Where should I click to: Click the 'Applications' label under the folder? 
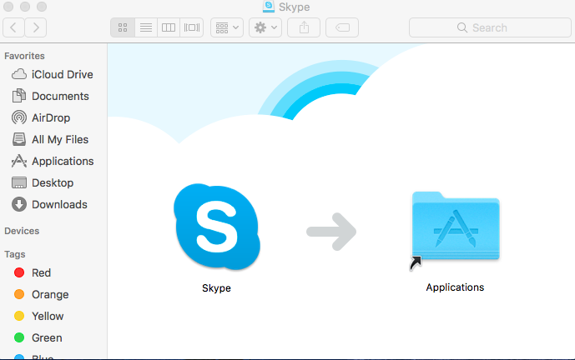pos(455,287)
